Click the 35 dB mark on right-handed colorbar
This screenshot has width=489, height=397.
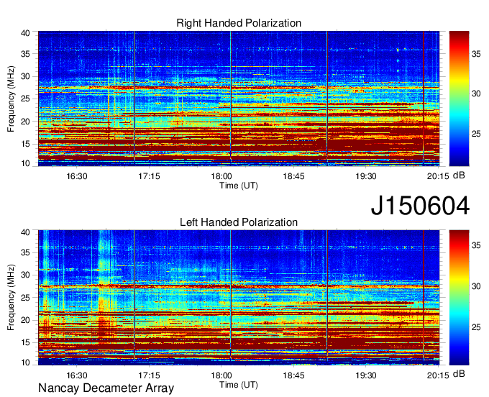click(x=476, y=54)
